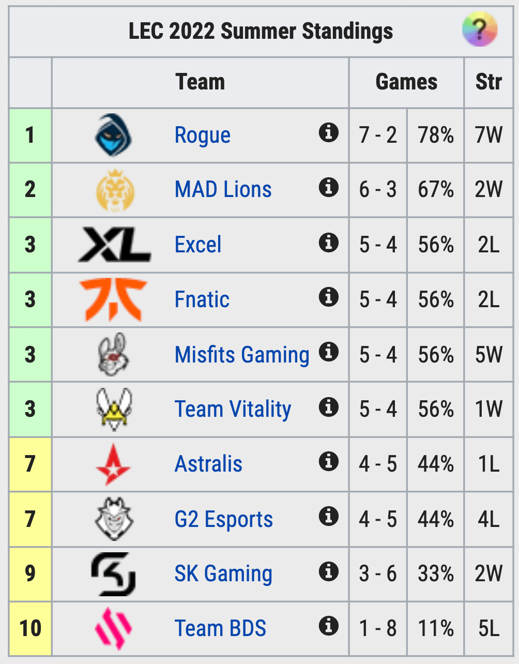Click the rainbow question mark help icon

click(479, 29)
